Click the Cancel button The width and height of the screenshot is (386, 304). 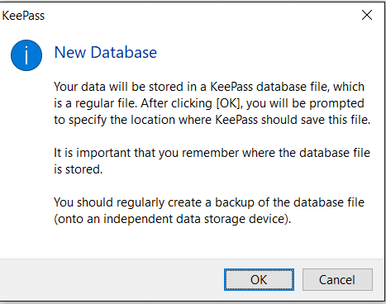pos(337,280)
